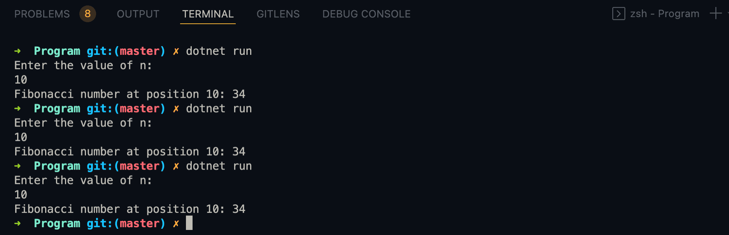Click the first 'Fibonacci number at position 10: 34' line

130,94
